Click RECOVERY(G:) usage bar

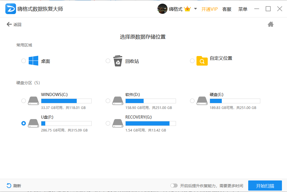pyautogui.click(x=151, y=123)
